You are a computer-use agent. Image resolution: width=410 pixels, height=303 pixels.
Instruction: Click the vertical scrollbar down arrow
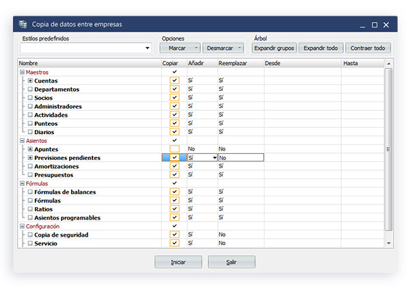(x=389, y=243)
